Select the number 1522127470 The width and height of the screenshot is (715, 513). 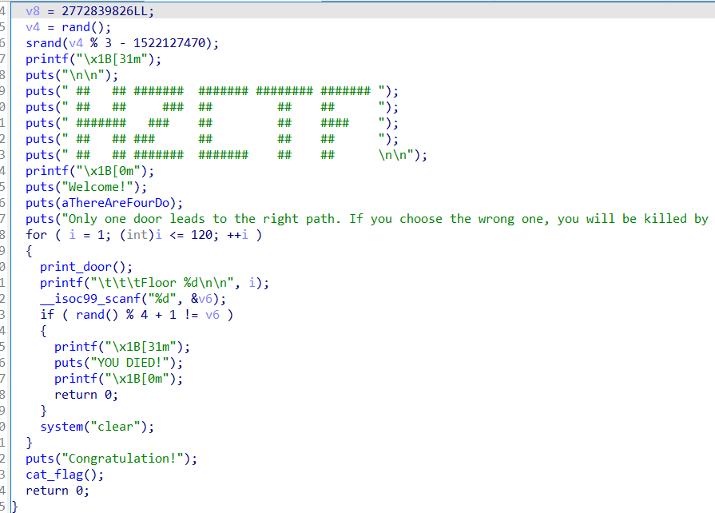pos(169,43)
